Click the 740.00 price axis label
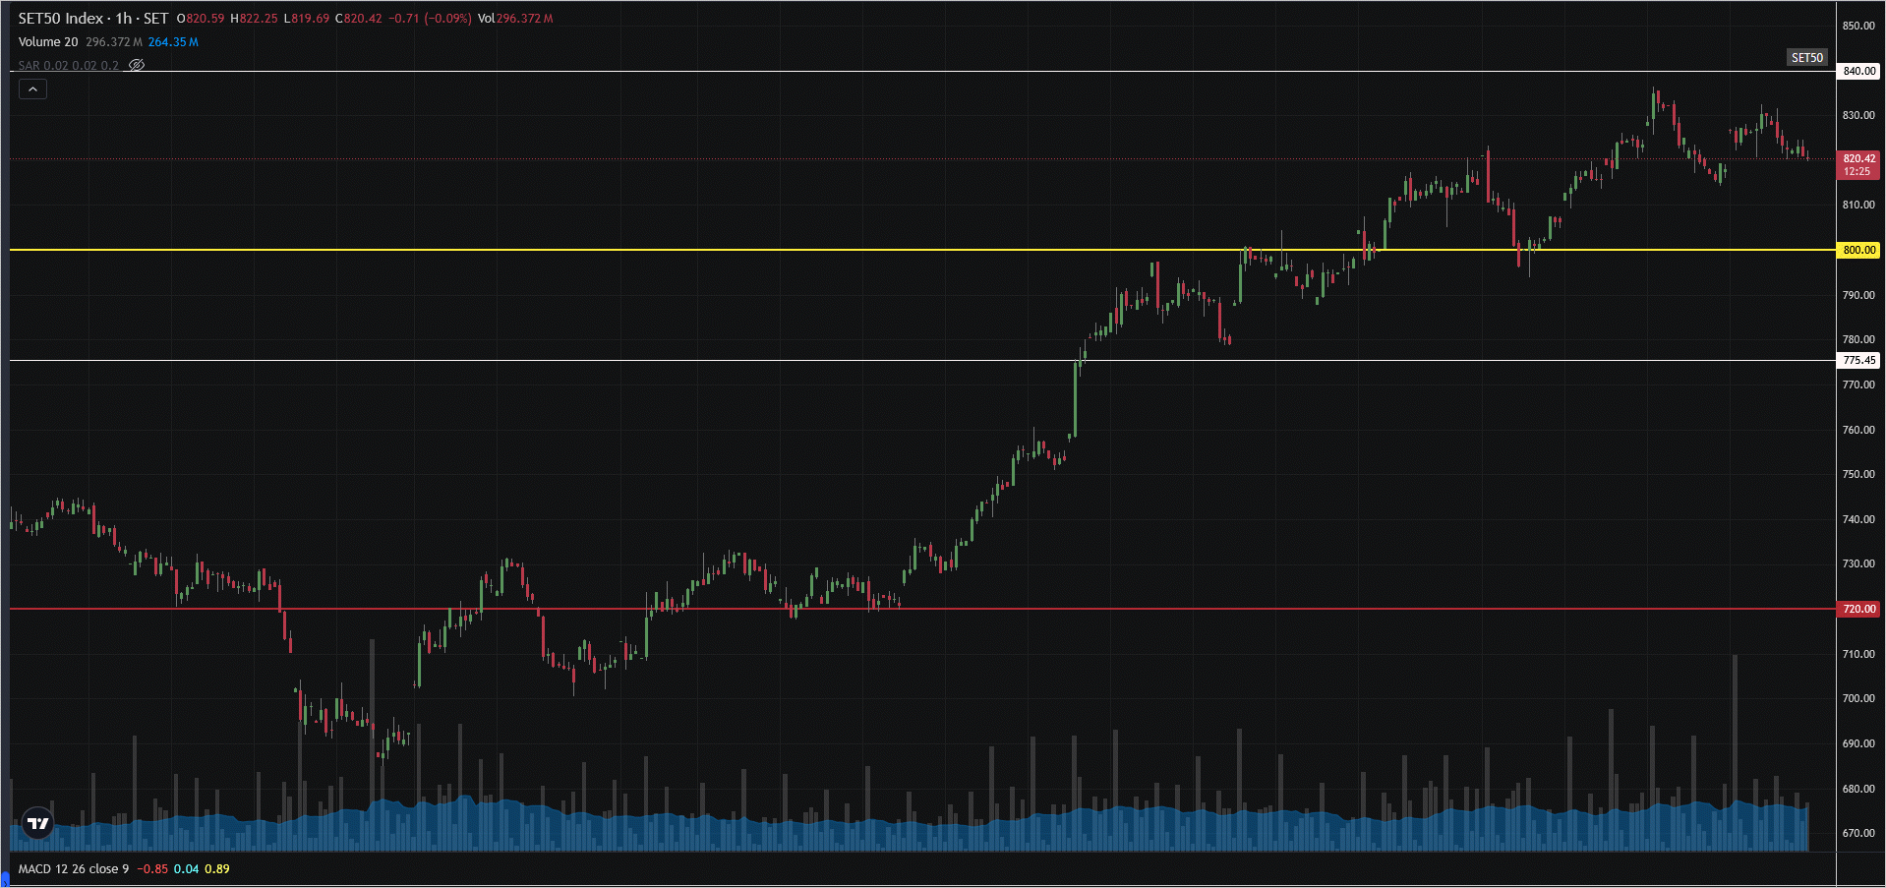Screen dimensions: 1886x888 (1858, 519)
